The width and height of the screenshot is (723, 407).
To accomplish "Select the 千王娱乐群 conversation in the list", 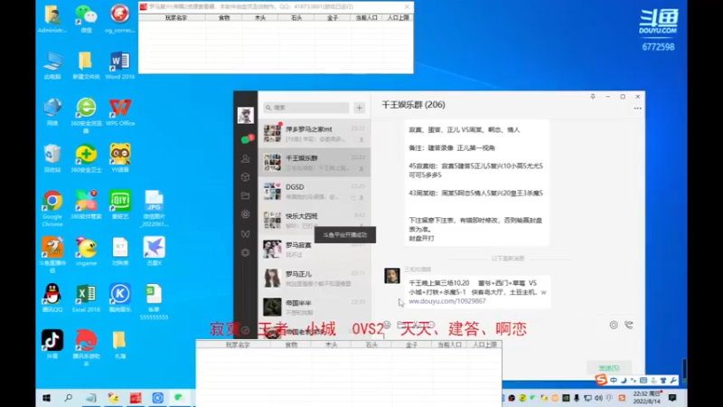I will [x=314, y=163].
